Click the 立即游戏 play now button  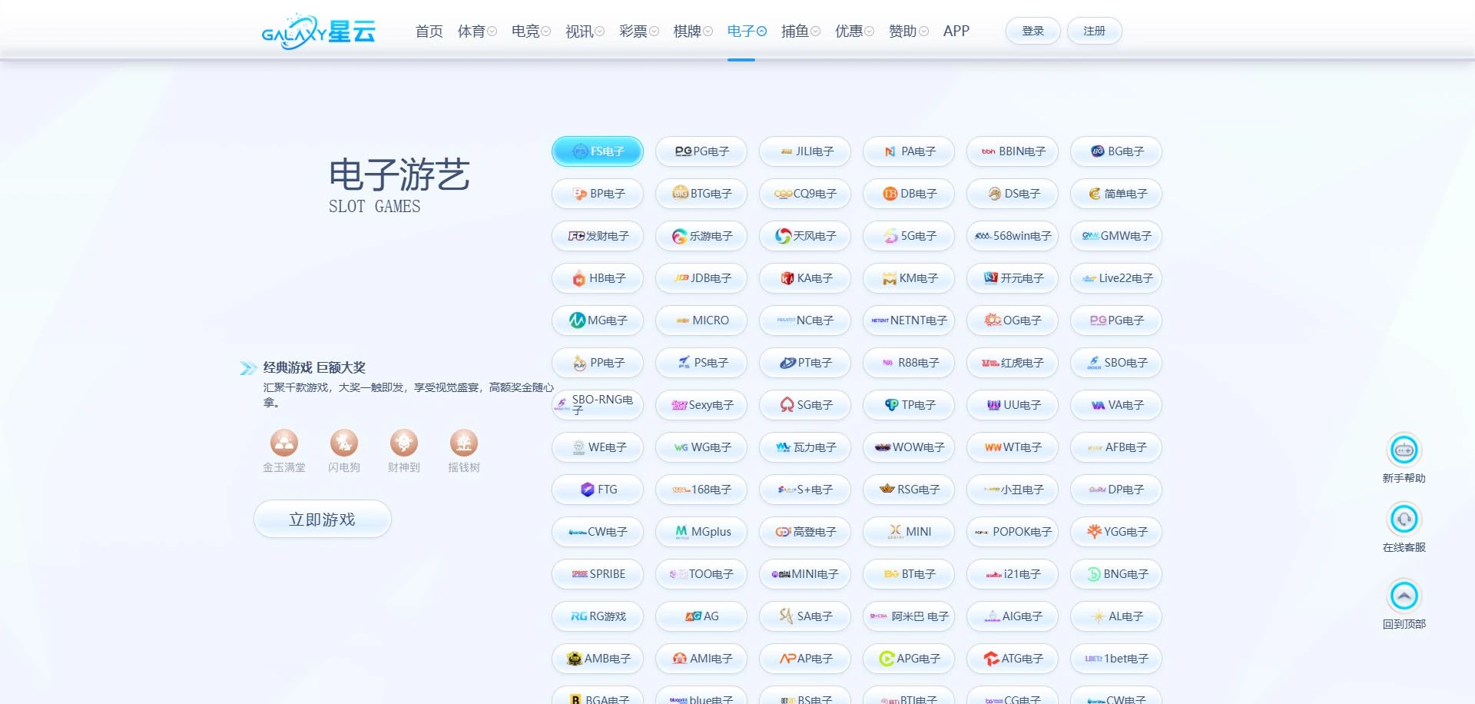tap(322, 519)
